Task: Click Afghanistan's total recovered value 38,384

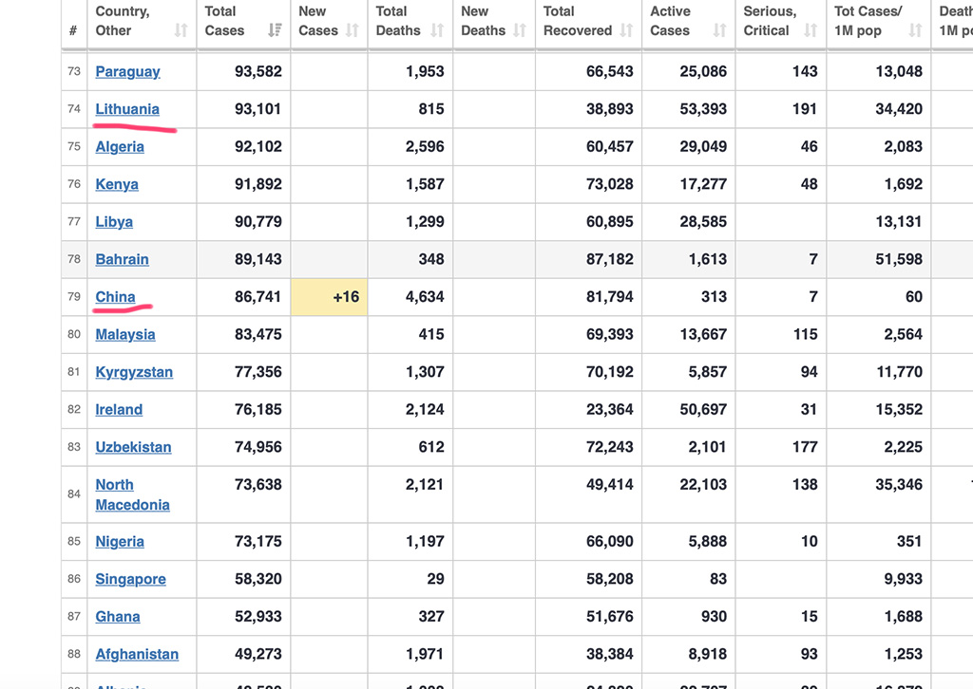Action: click(x=610, y=654)
